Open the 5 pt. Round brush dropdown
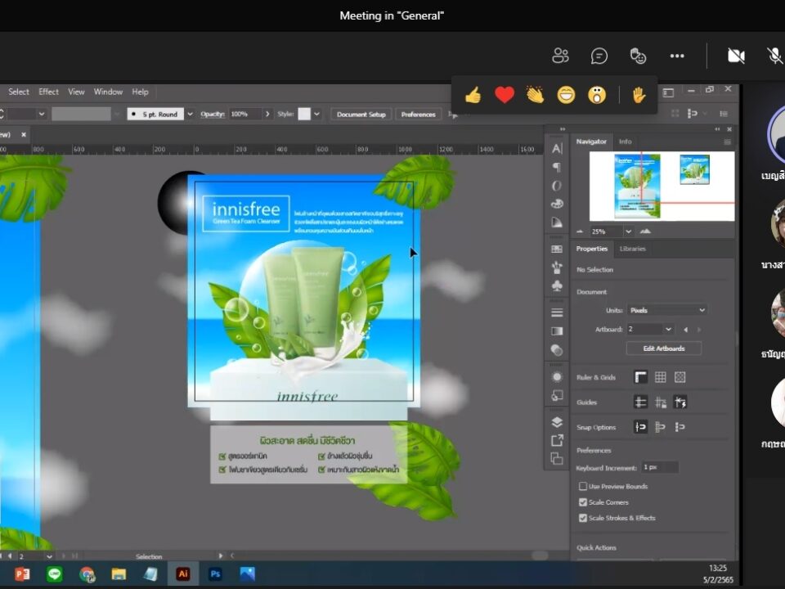Viewport: 785px width, 589px height. coord(190,115)
